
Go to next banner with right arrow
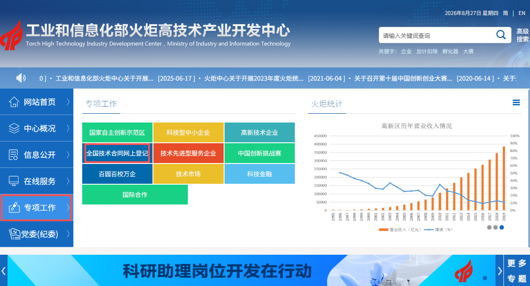point(499,271)
